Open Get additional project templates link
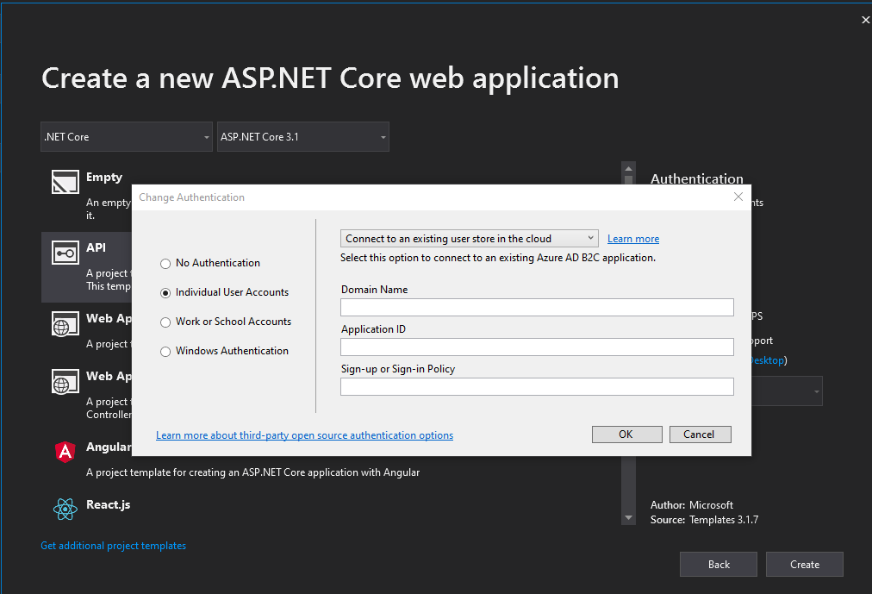The height and width of the screenshot is (594, 872). point(114,546)
